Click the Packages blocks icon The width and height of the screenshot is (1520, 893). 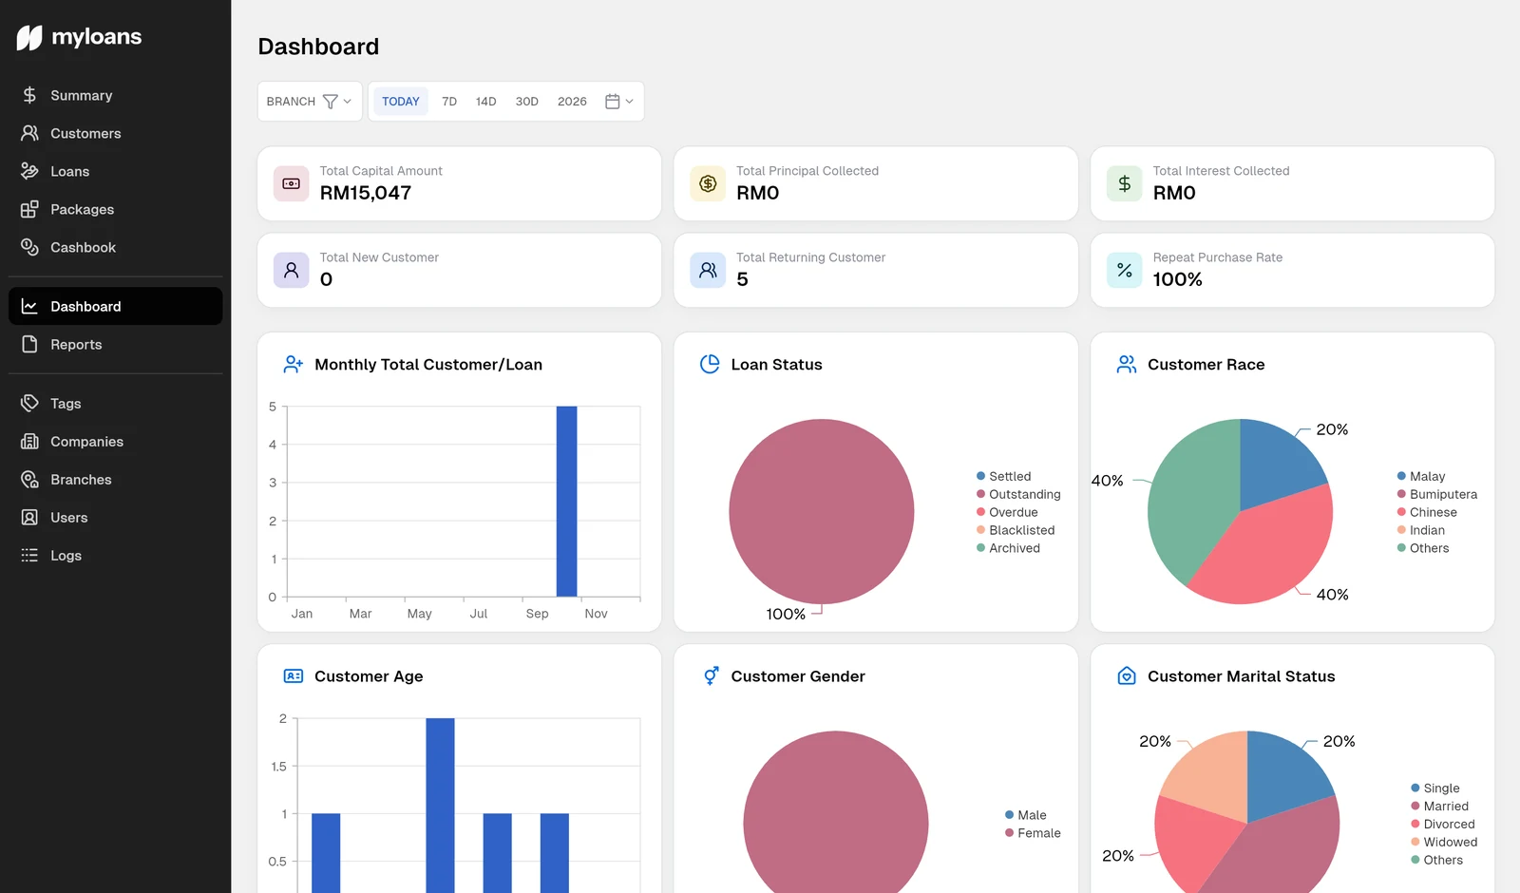coord(29,209)
